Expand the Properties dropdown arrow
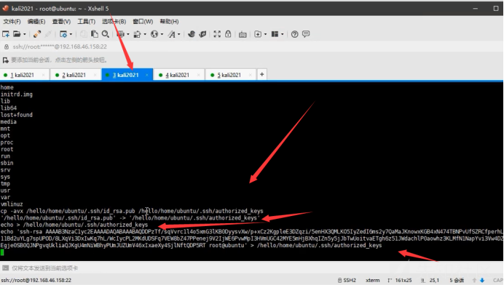 [71, 34]
